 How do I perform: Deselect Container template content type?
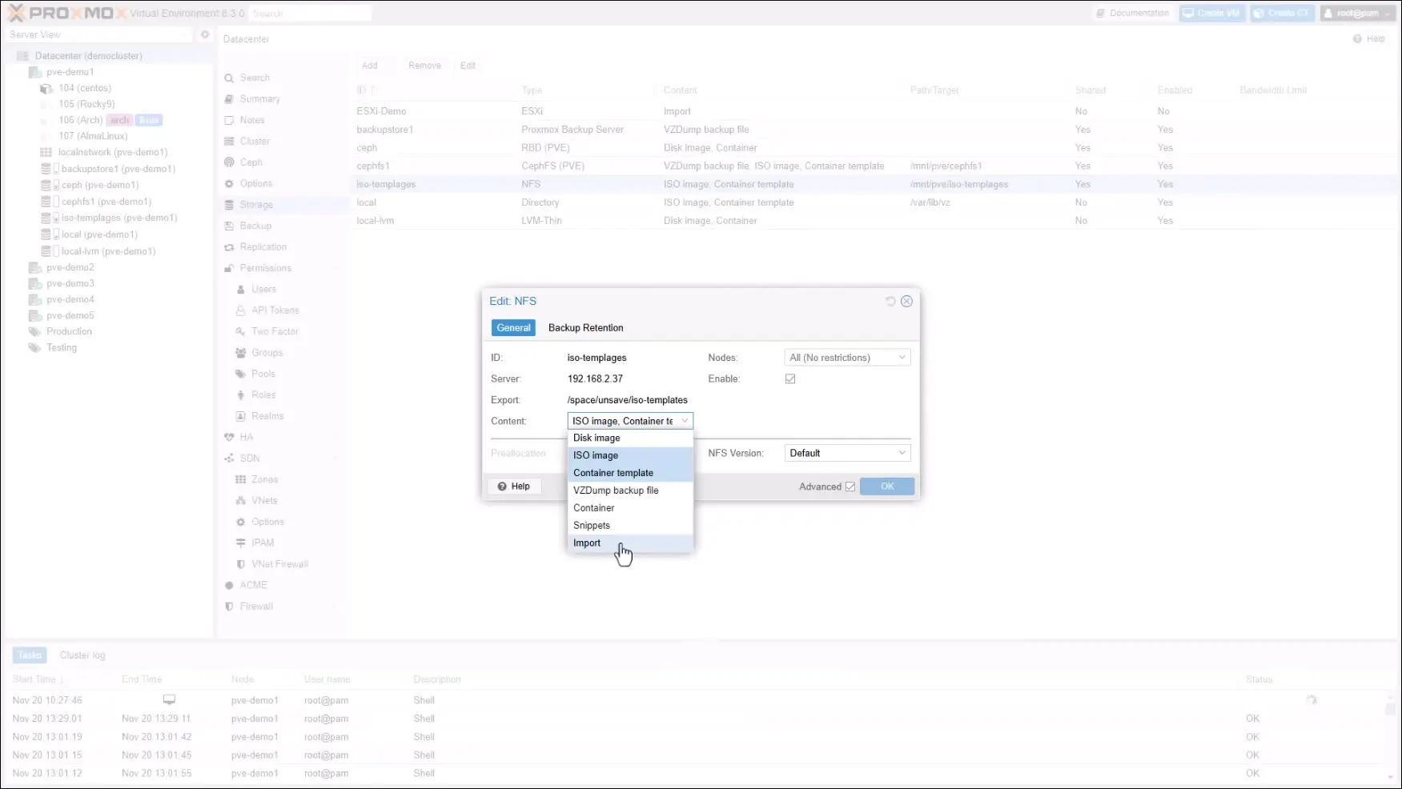click(630, 473)
